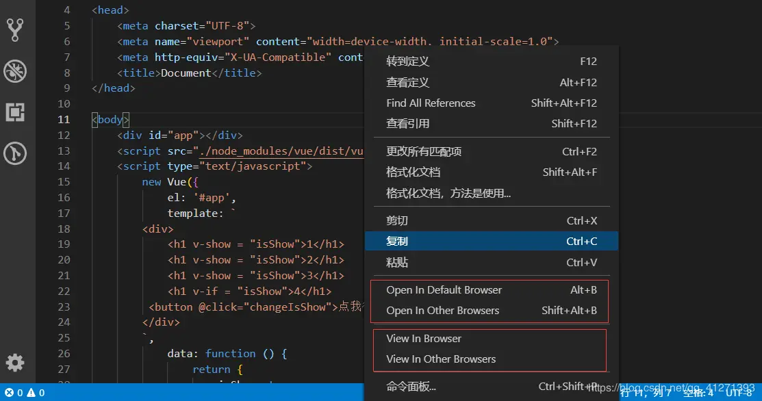Click the meta name="viewport" line

(x=338, y=42)
